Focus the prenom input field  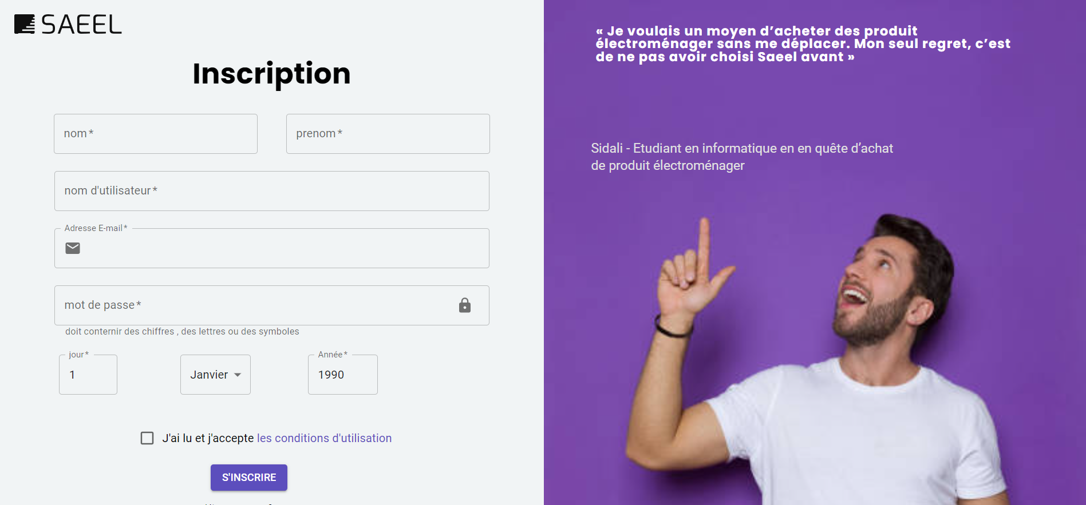coord(388,134)
